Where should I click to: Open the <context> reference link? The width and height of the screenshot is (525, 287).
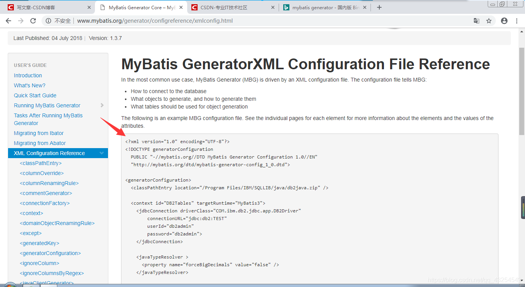(32, 213)
